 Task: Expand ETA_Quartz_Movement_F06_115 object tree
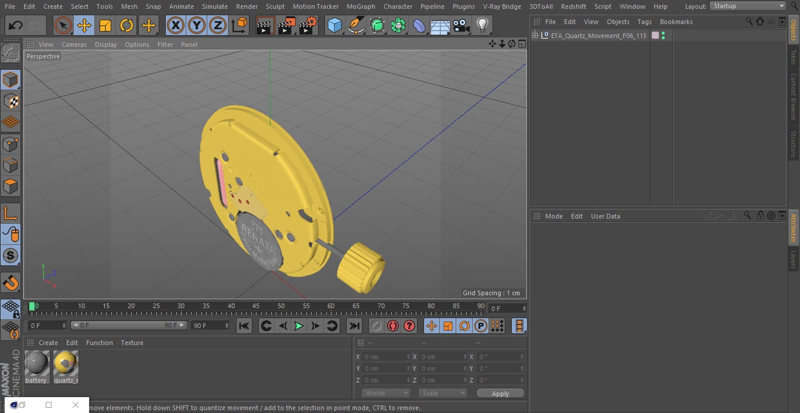click(x=535, y=36)
